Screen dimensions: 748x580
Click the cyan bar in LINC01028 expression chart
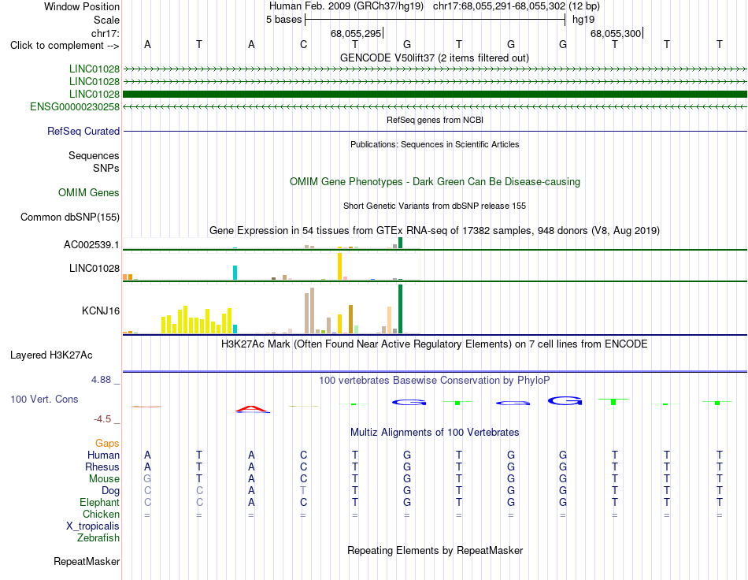[x=235, y=273]
